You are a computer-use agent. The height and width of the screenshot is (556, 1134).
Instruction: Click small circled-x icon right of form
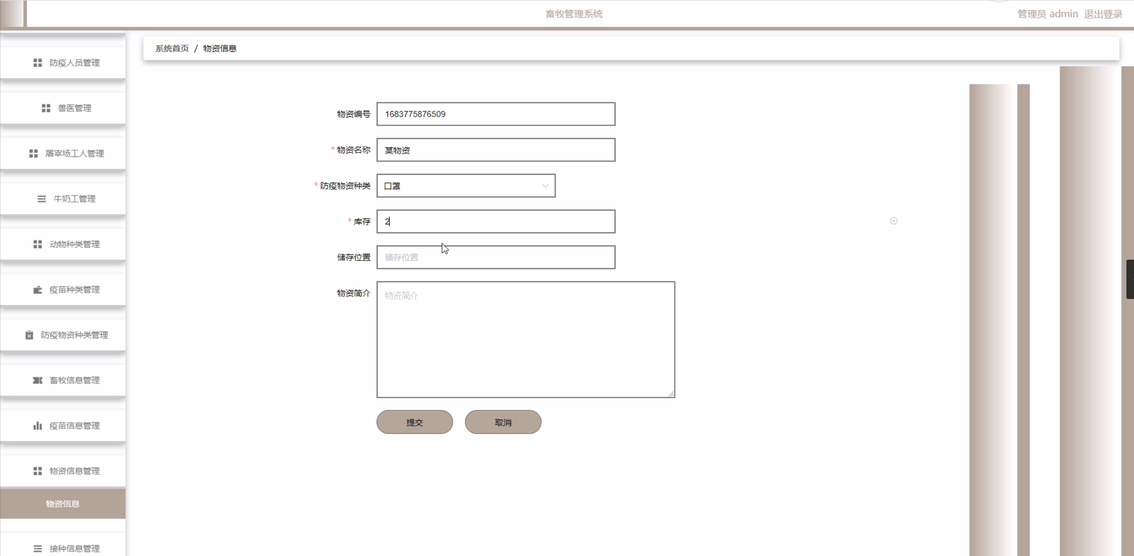point(893,221)
